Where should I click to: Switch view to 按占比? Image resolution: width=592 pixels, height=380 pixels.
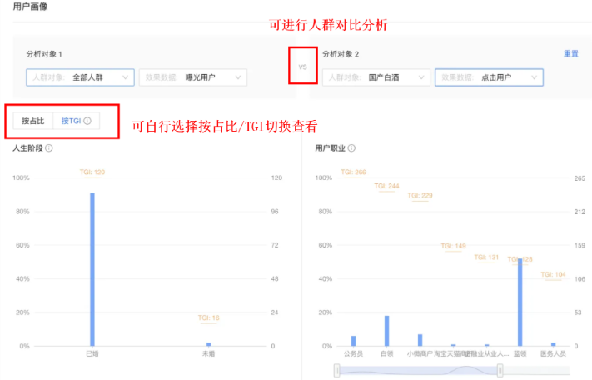(x=32, y=121)
